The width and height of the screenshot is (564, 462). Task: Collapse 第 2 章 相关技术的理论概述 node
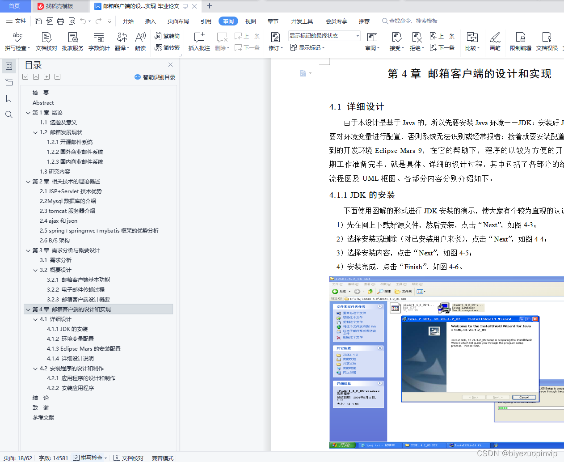point(28,182)
